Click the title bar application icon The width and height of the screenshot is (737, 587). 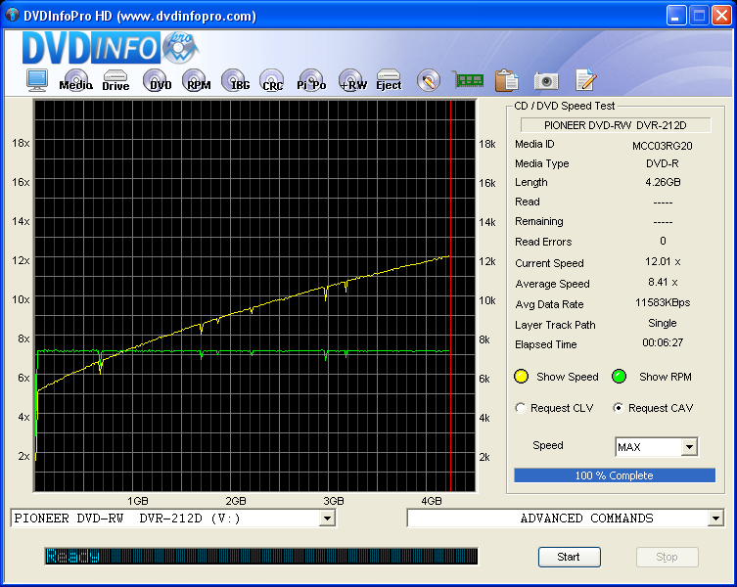(12, 15)
